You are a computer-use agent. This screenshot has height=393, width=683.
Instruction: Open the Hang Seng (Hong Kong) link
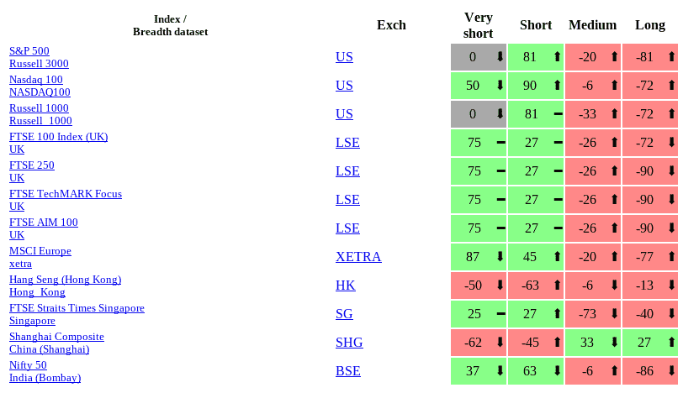[x=65, y=280]
